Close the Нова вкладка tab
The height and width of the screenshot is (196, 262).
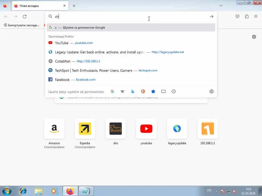(64, 6)
